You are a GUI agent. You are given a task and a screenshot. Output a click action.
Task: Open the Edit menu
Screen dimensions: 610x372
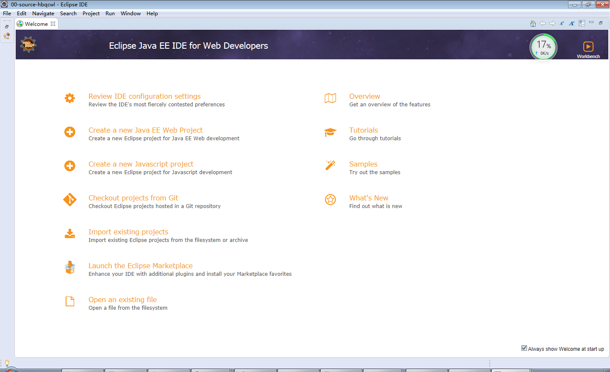(x=22, y=14)
